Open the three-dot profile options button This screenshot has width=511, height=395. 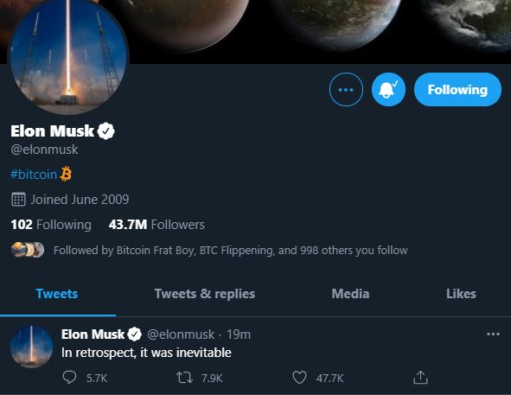[346, 90]
